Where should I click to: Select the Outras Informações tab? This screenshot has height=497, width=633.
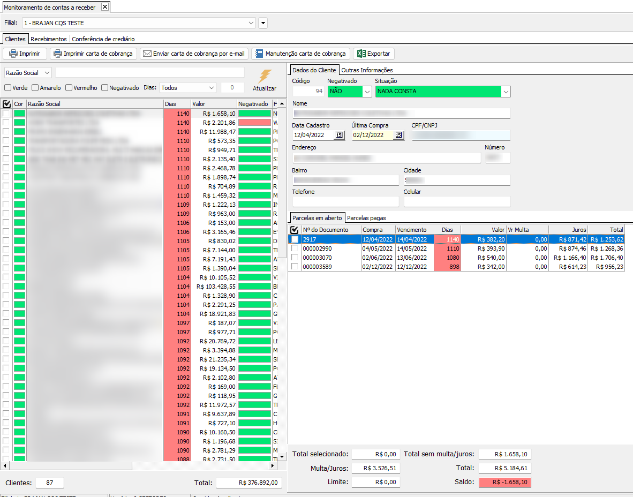tap(367, 70)
